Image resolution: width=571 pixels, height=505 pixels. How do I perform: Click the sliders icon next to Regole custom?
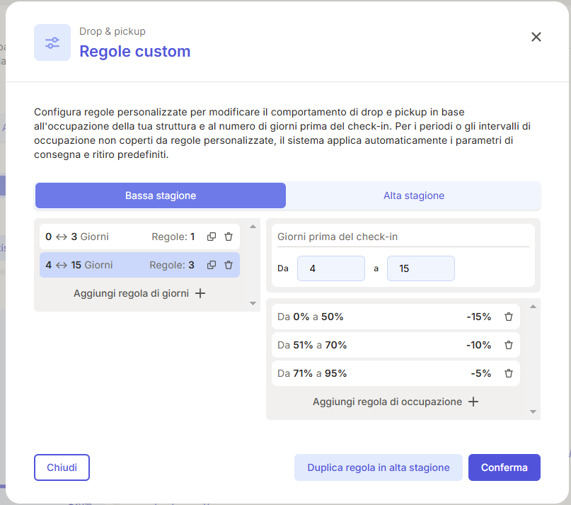(x=52, y=42)
